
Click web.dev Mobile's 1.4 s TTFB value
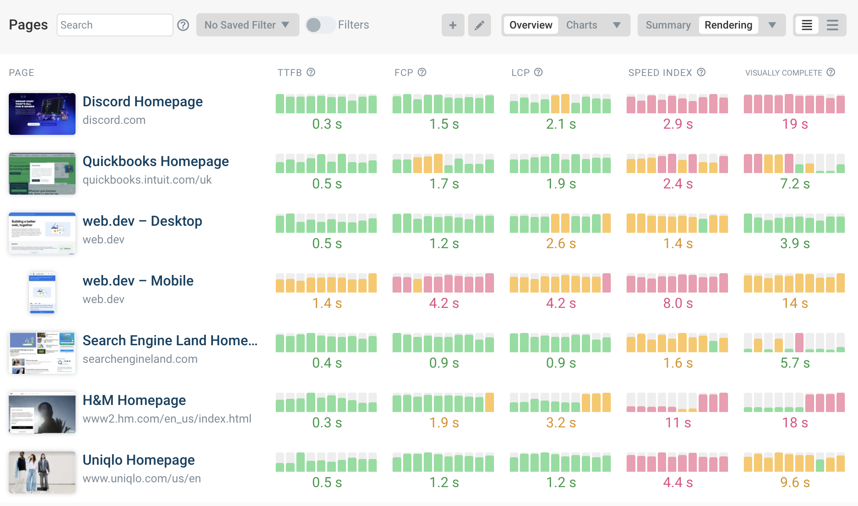pos(327,303)
